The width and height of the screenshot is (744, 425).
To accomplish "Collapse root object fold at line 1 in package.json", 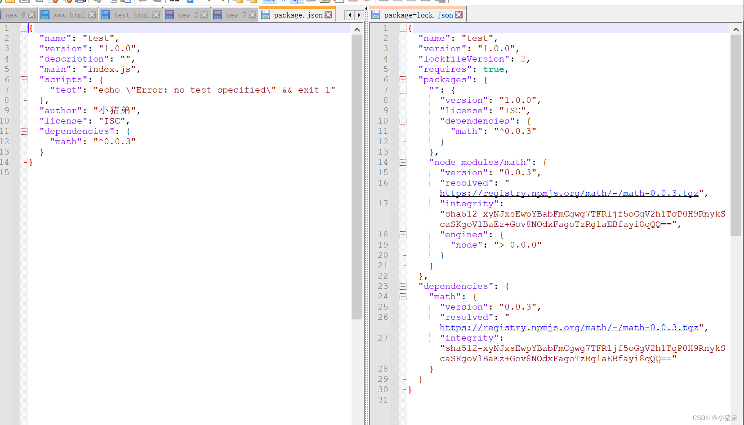I will coord(24,28).
